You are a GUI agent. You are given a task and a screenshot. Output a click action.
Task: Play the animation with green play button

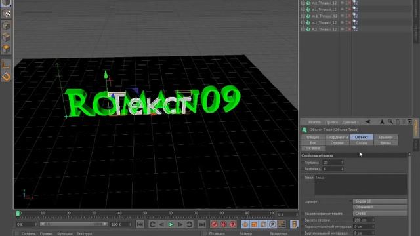pos(171,224)
